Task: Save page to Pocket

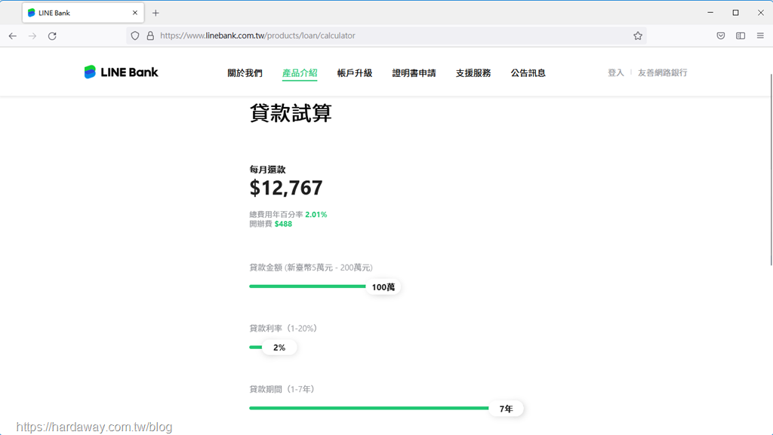Action: (x=721, y=36)
